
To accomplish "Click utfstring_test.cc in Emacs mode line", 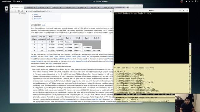I will [x=134, y=94].
